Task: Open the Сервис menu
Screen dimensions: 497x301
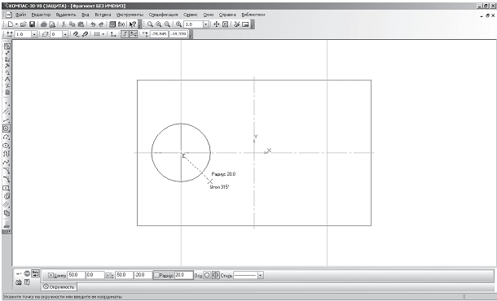Action: [191, 15]
